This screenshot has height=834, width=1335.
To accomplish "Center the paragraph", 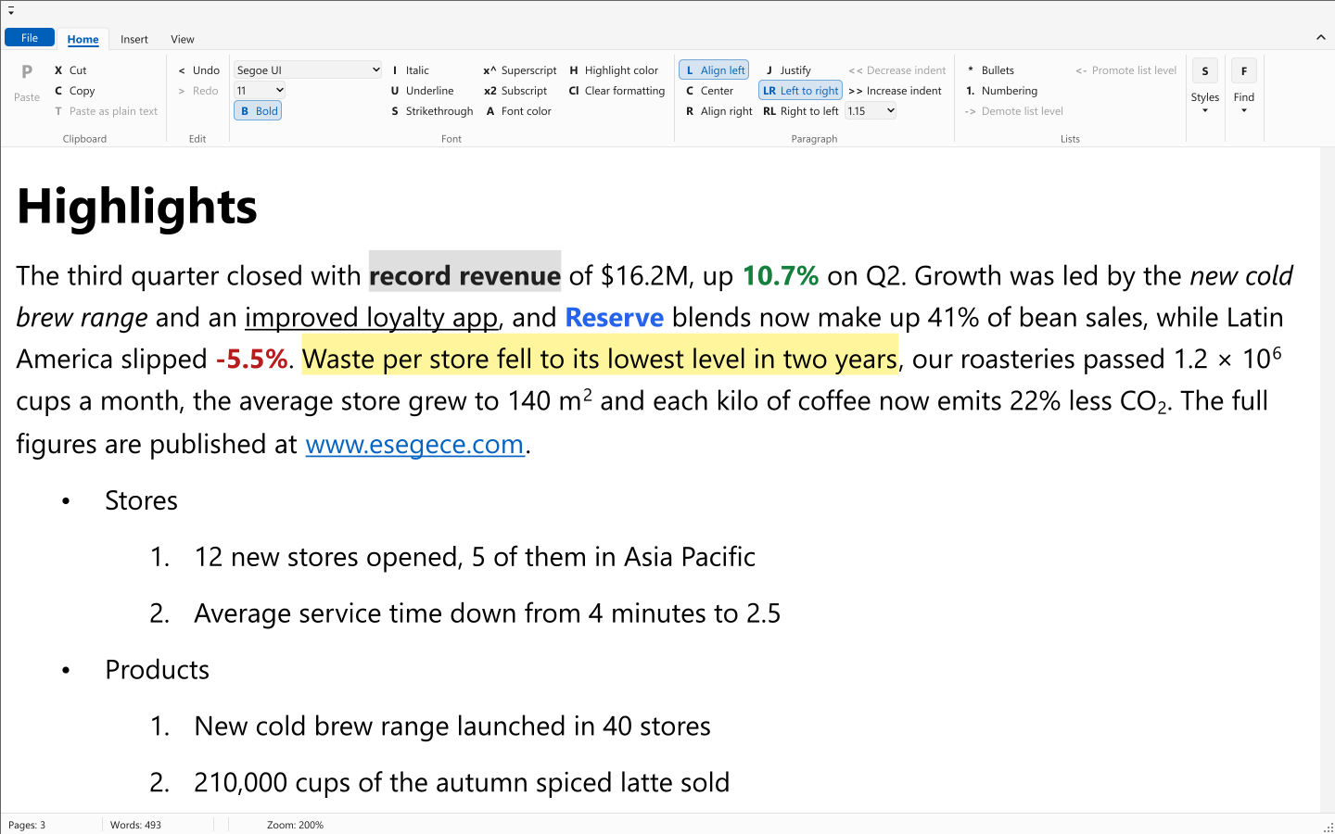I will pyautogui.click(x=709, y=91).
